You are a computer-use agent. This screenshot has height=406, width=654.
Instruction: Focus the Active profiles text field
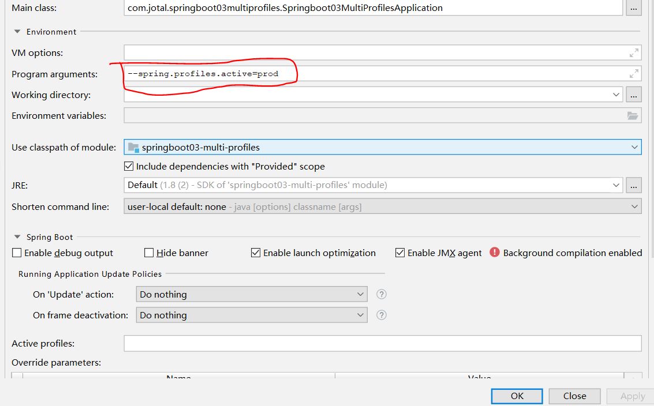pos(383,344)
